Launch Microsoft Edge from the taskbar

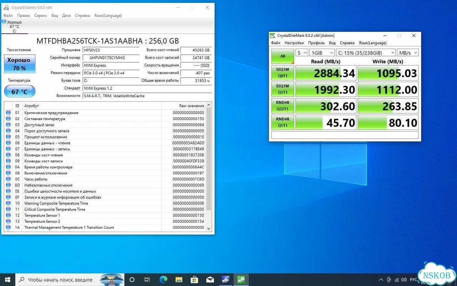[x=163, y=280]
